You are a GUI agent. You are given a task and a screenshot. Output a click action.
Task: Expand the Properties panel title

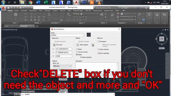point(122,23)
